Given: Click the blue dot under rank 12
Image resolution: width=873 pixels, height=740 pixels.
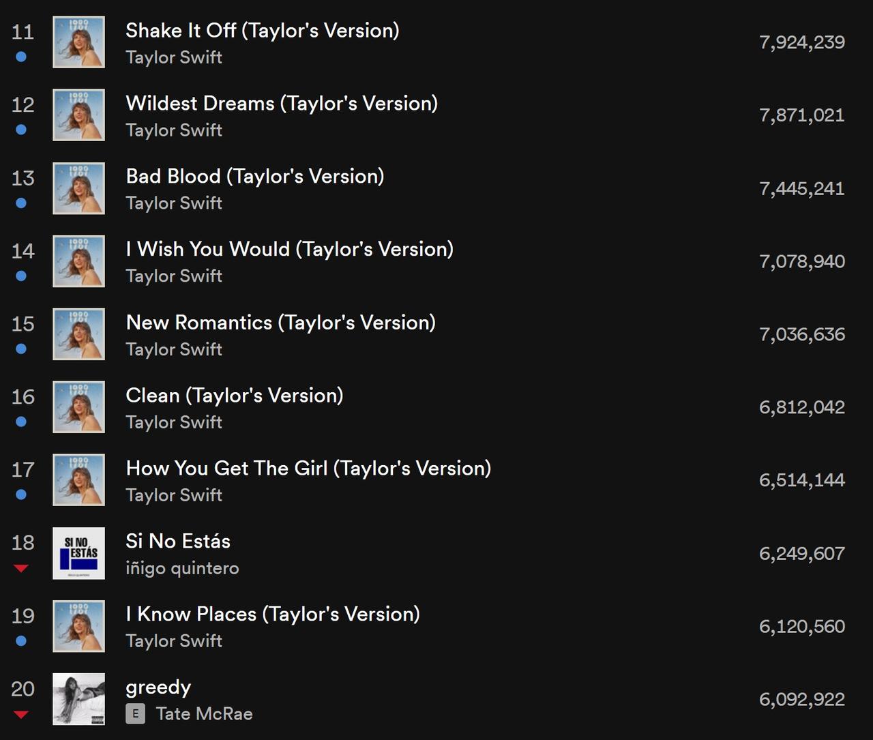Looking at the screenshot, I should pyautogui.click(x=21, y=130).
